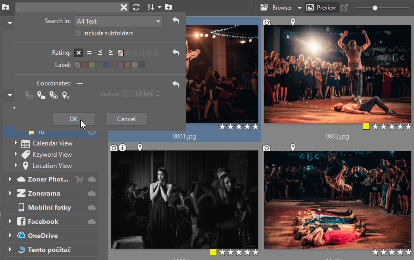Click the camera EXIF icon above 0002.jpg
Image resolution: width=414 pixels, height=260 pixels.
[267, 22]
